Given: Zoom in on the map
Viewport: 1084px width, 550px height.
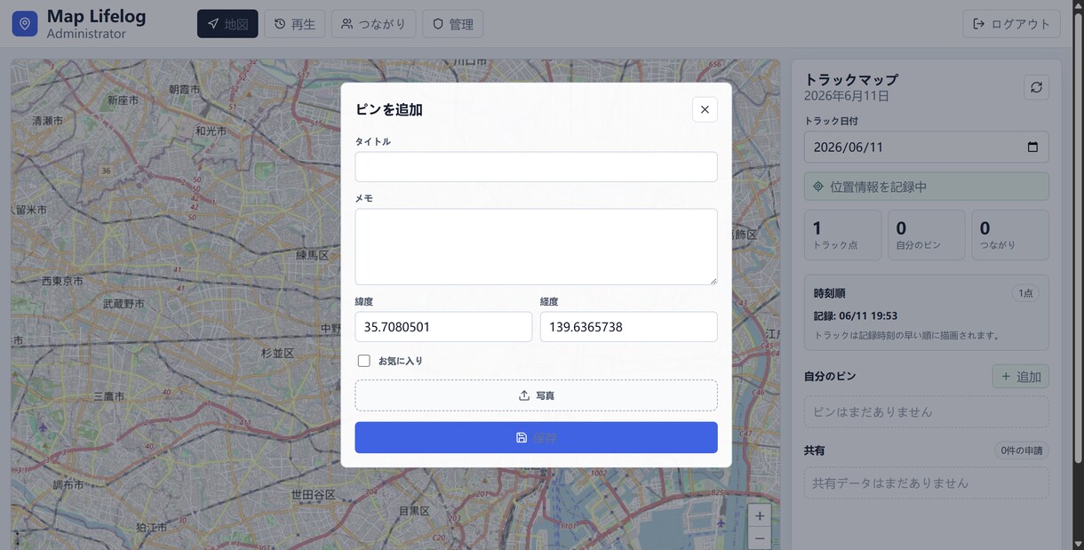Looking at the screenshot, I should 760,516.
